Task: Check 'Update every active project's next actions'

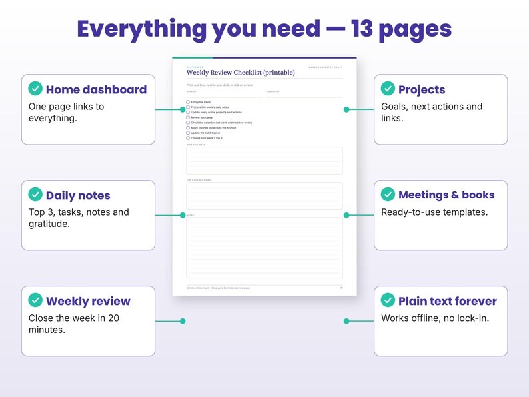Action: 188,112
